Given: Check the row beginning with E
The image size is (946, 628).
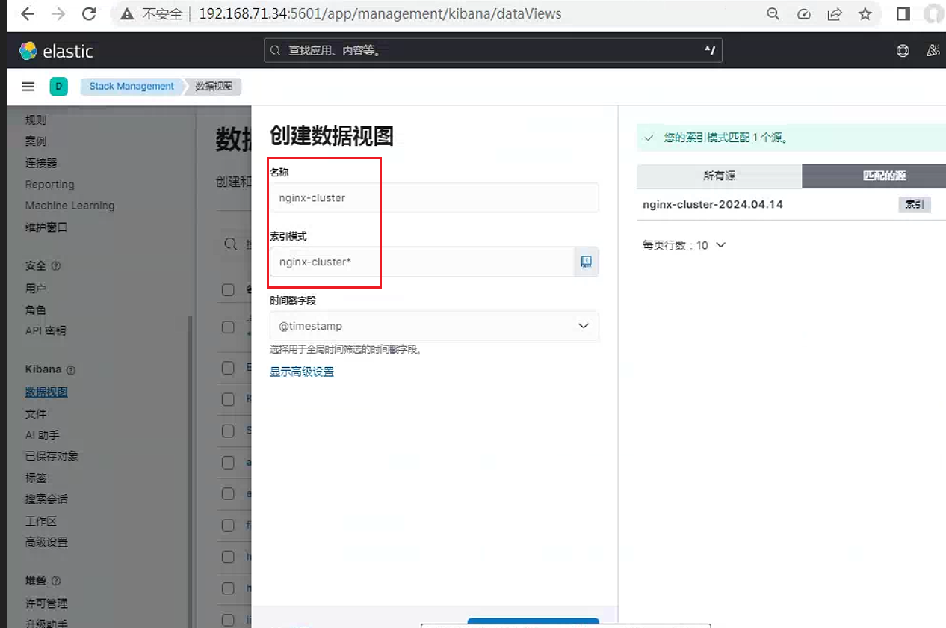Looking at the screenshot, I should point(229,368).
